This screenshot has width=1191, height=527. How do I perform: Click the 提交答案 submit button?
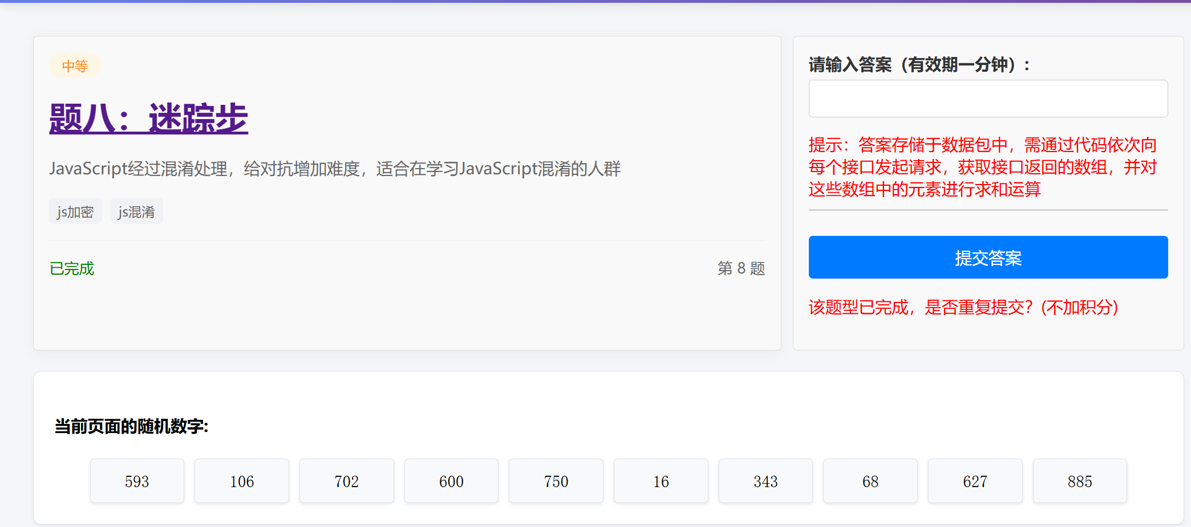coord(987,258)
